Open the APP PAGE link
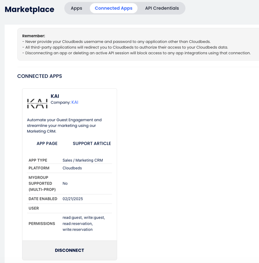This screenshot has height=263, width=259. click(x=47, y=144)
